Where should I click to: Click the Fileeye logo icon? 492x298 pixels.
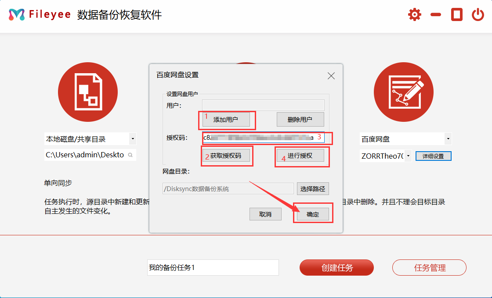coord(17,14)
